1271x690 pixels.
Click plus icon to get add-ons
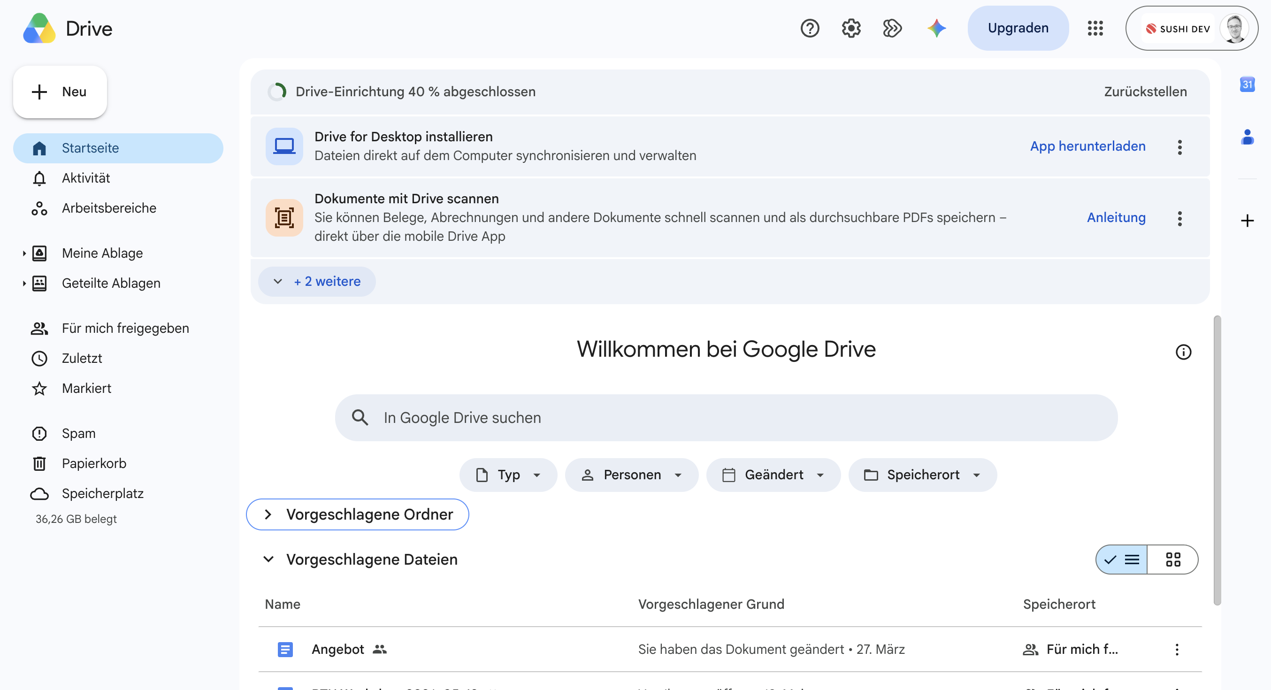click(1247, 220)
